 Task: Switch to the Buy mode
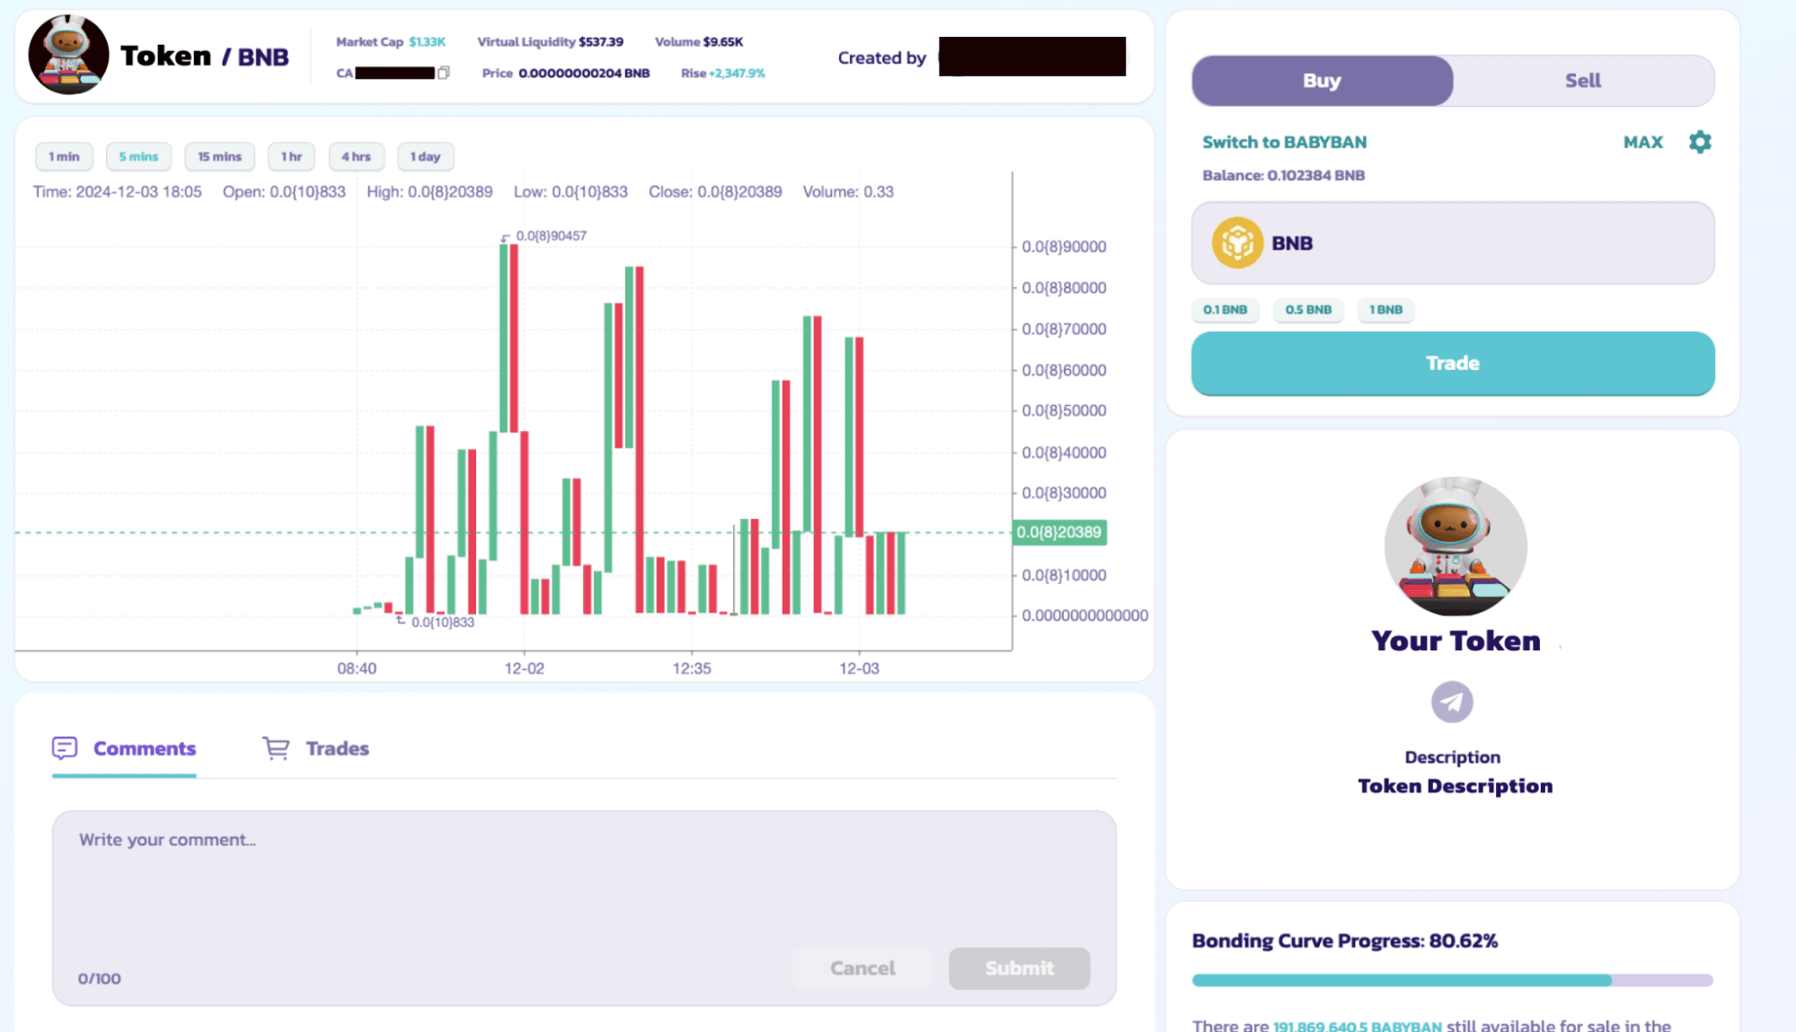tap(1322, 81)
